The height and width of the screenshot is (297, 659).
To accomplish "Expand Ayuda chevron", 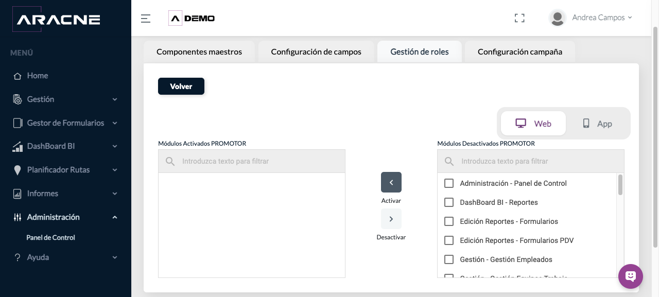I will (115, 257).
